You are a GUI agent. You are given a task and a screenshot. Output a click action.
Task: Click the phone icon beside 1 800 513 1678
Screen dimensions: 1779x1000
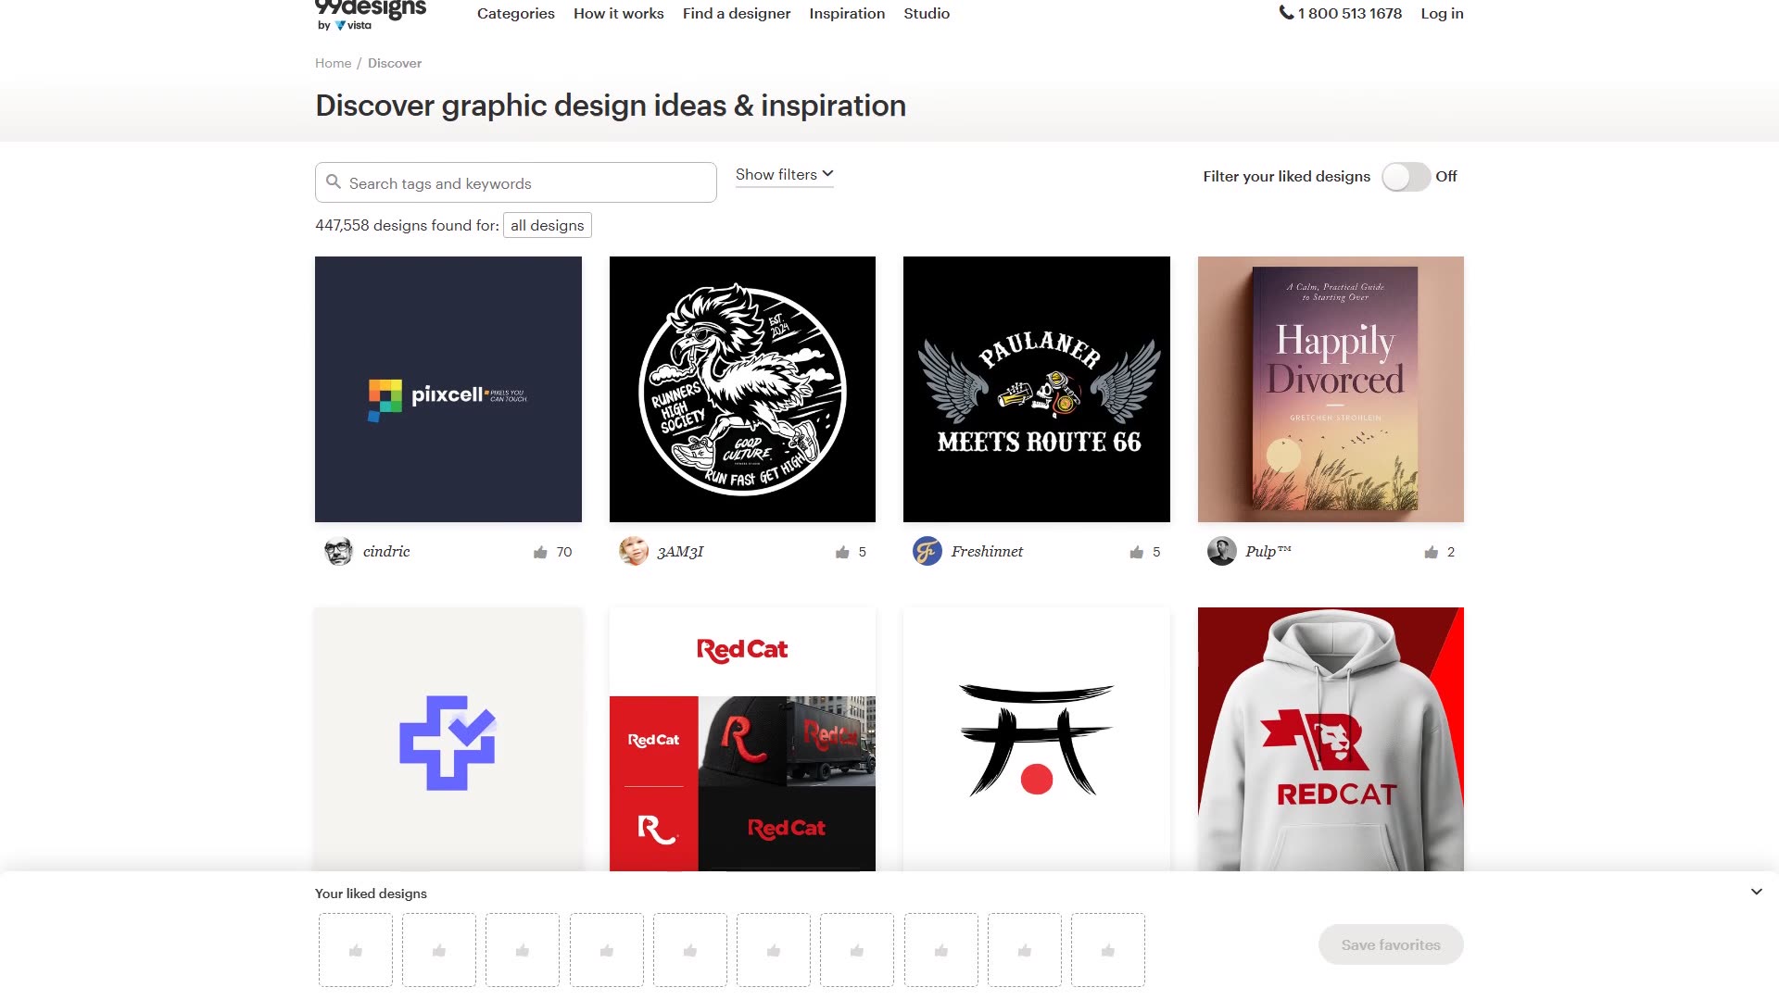[1286, 13]
